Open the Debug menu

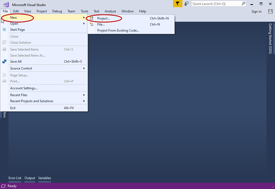(57, 11)
